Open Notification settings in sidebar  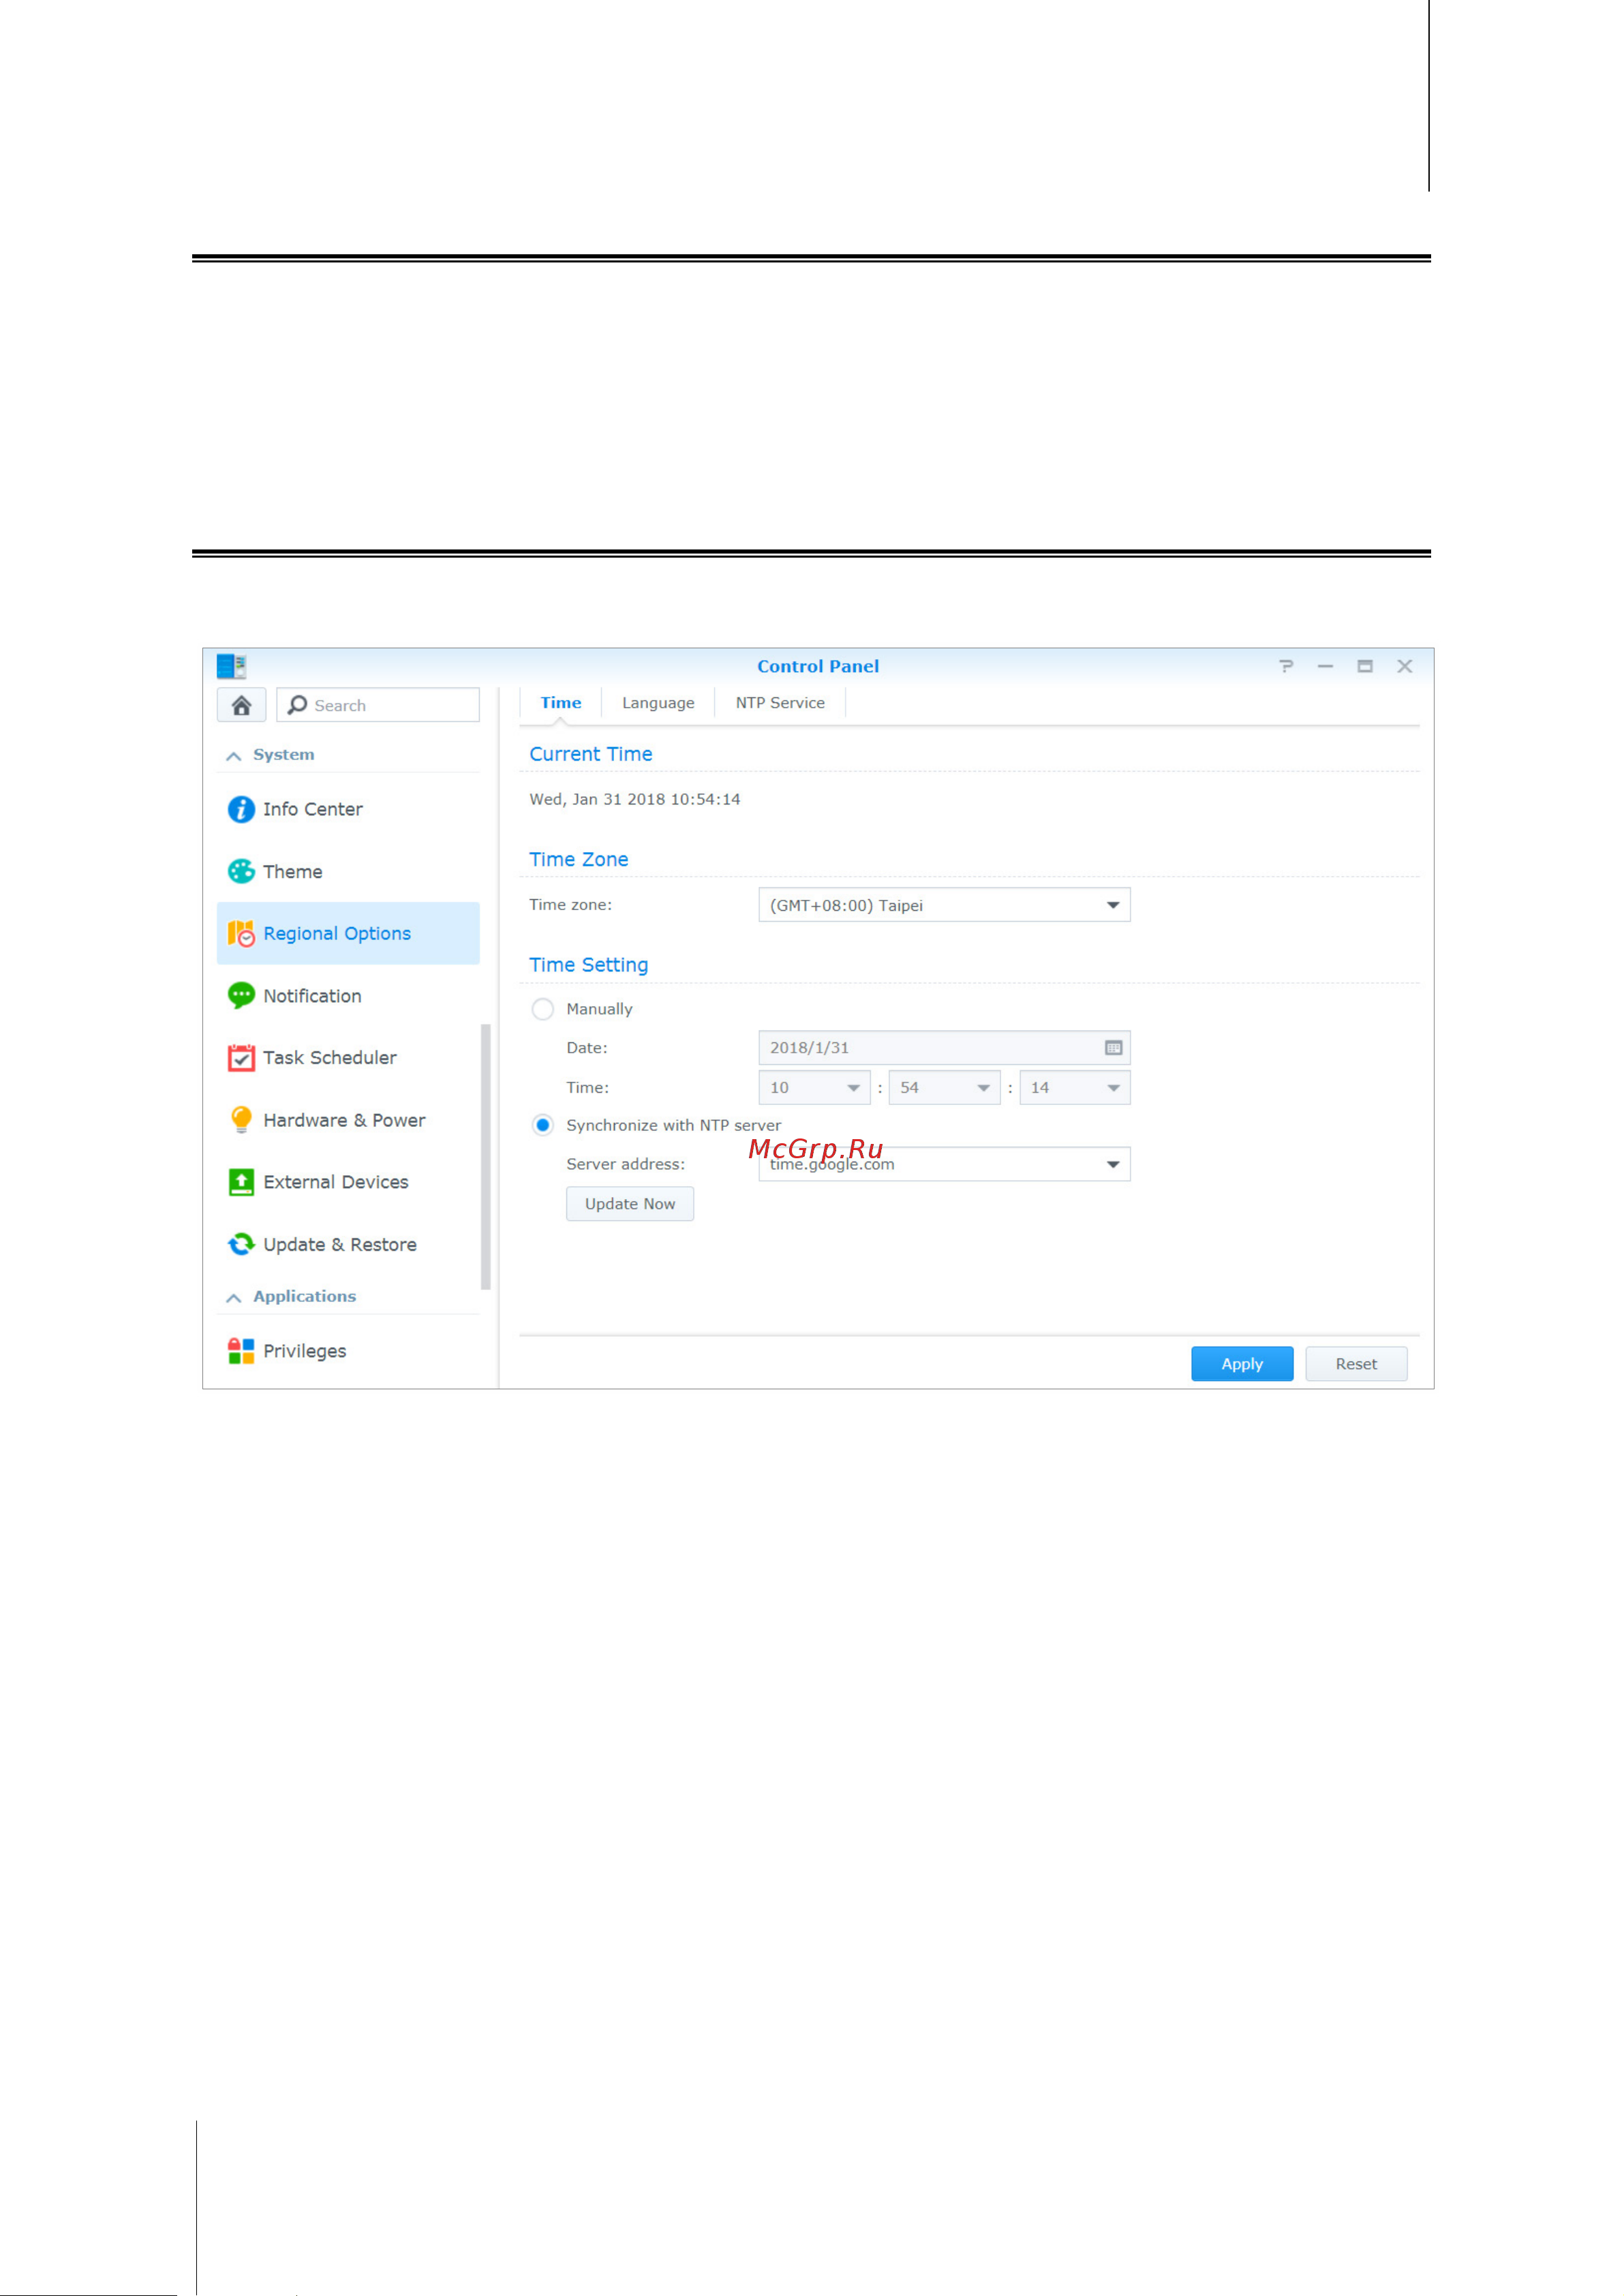pos(348,995)
